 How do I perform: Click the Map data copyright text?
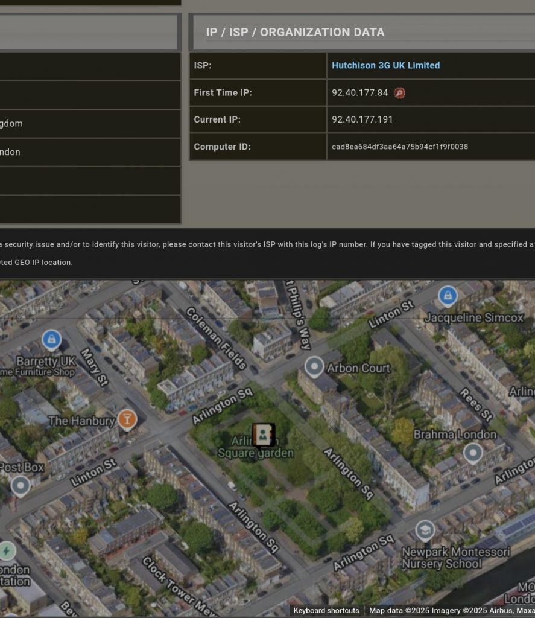point(451,610)
